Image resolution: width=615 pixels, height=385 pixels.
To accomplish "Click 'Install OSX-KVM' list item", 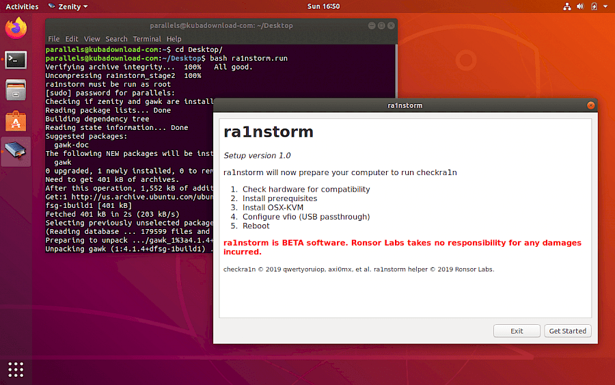I will coord(273,207).
